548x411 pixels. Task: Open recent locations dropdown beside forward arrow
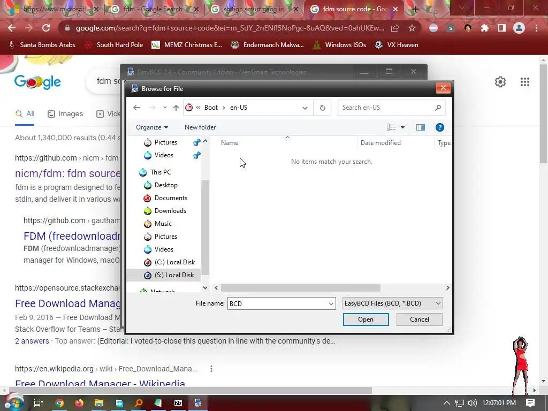click(165, 108)
